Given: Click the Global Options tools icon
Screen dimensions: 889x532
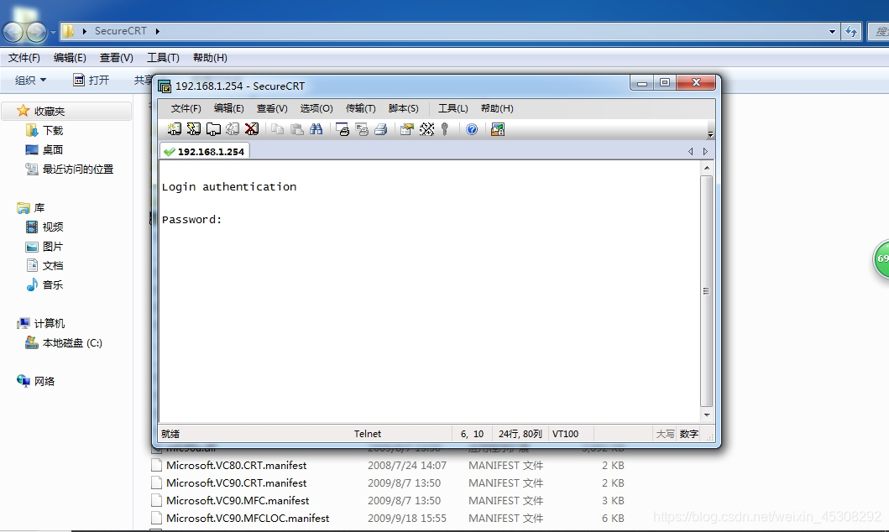Looking at the screenshot, I should [x=426, y=129].
